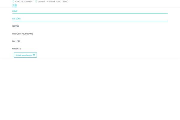The width and height of the screenshot is (180, 120).
Task: Navigate to GALLERY
Action: pos(16,41)
